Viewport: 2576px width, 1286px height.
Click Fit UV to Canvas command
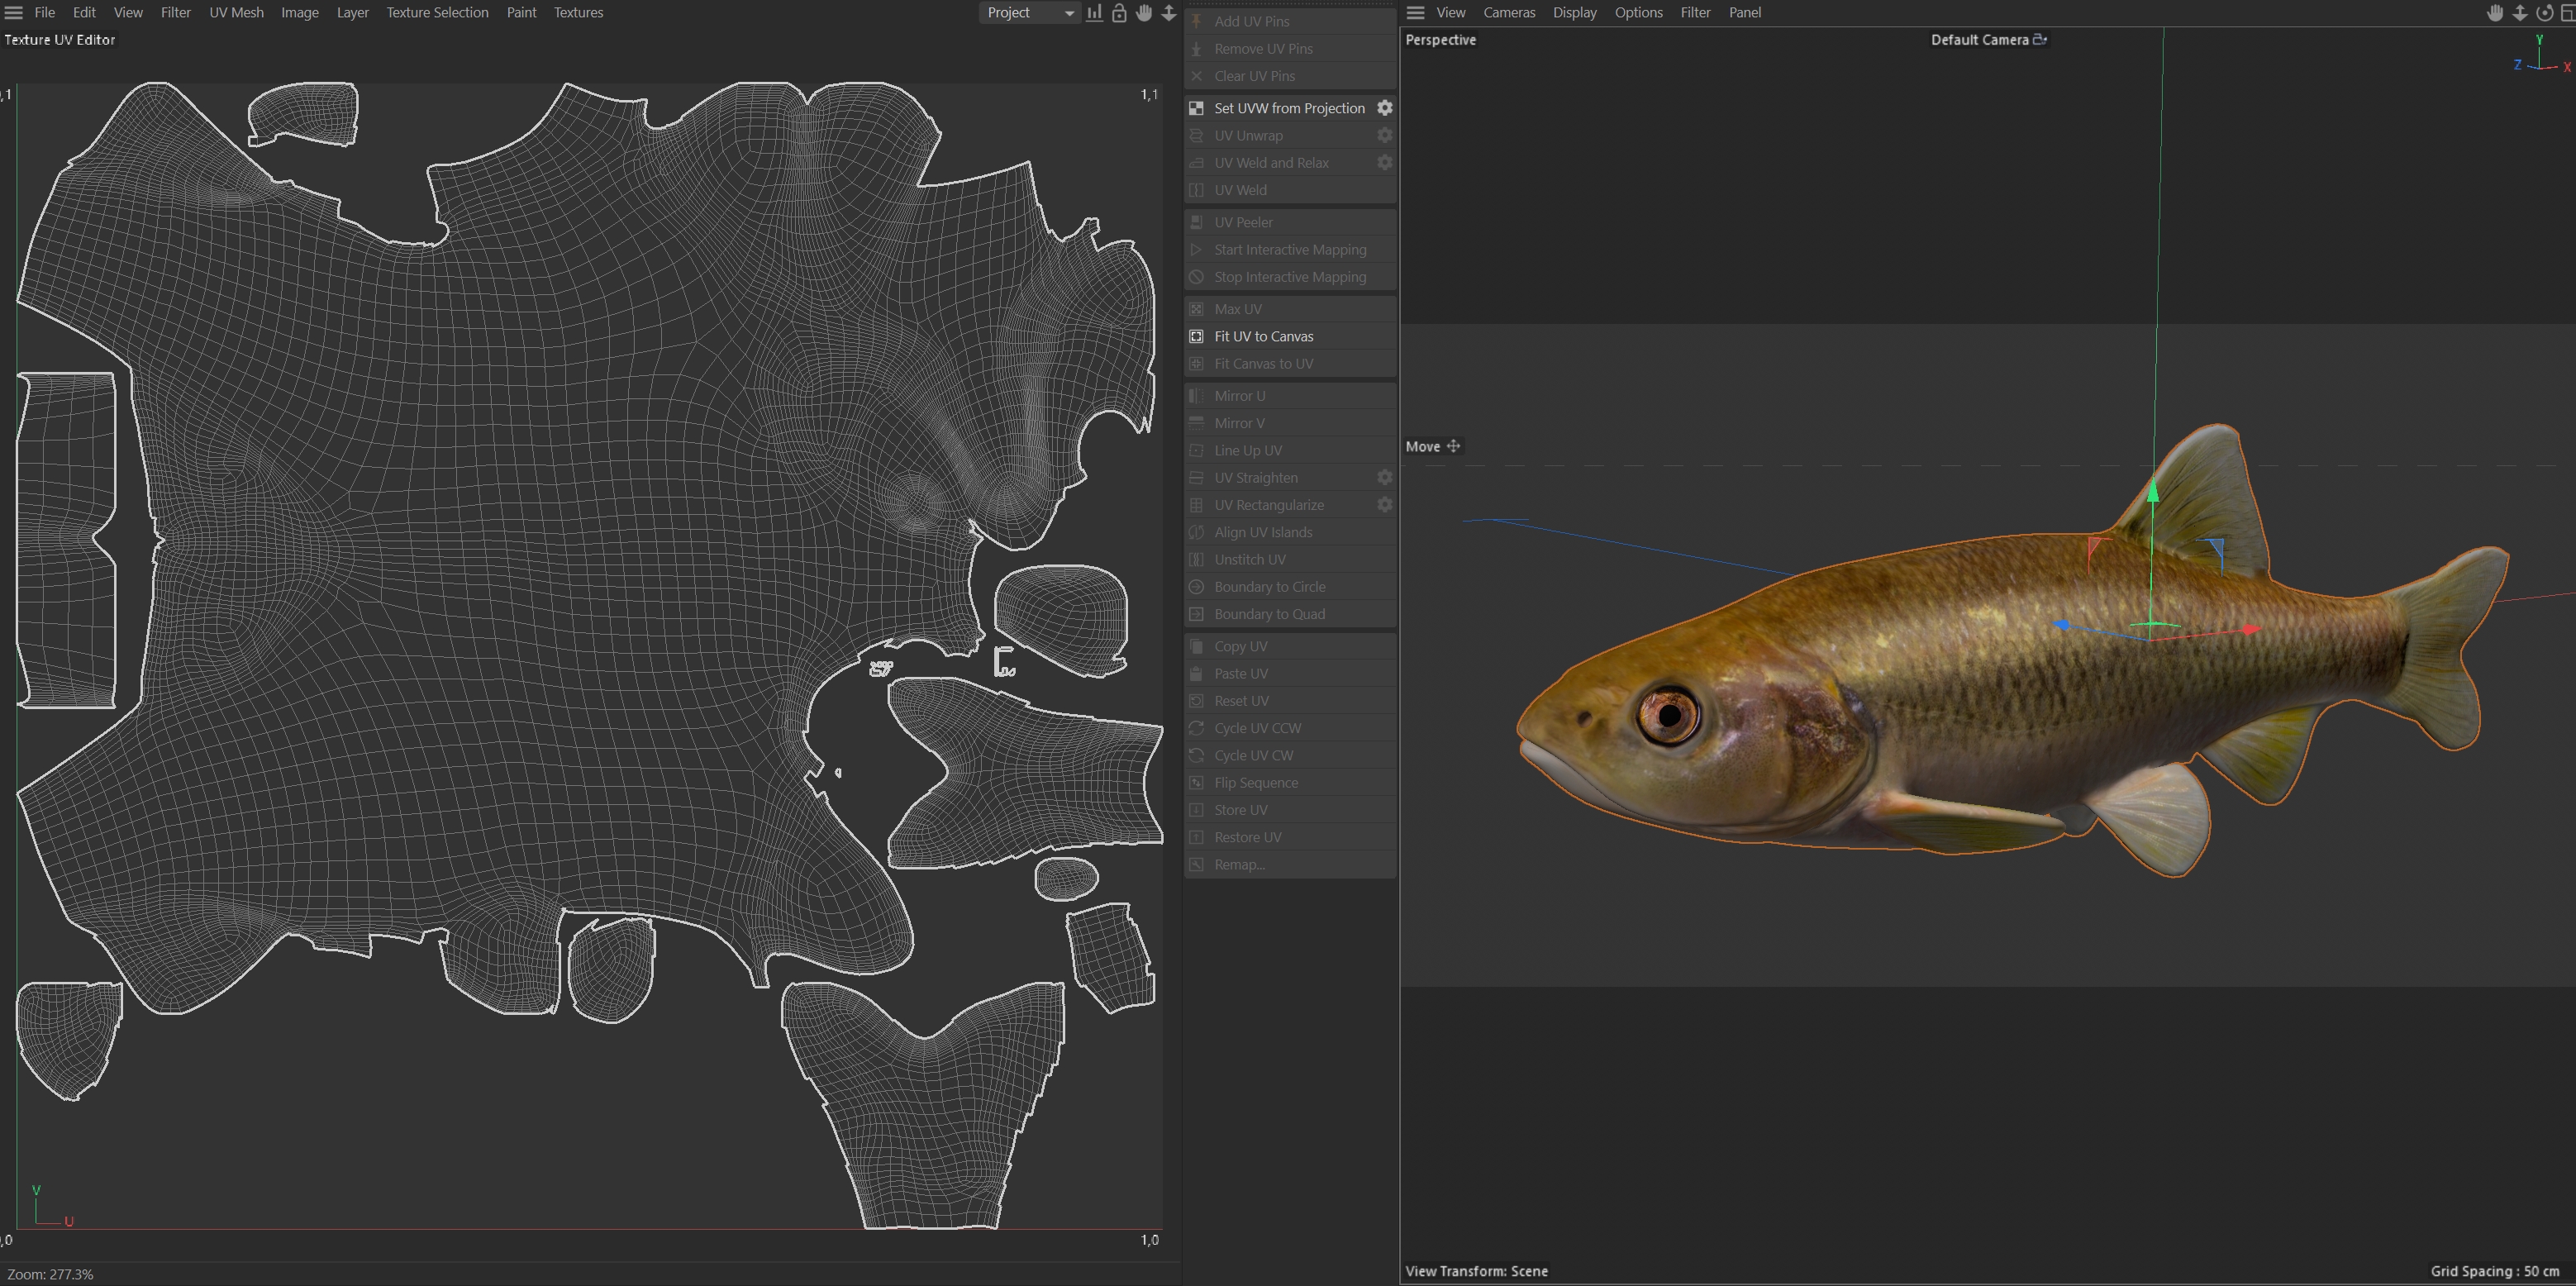pyautogui.click(x=1263, y=336)
